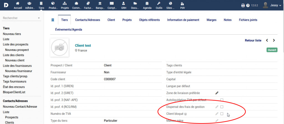This screenshot has height=124, width=284.
Task: Toggle Client bloqué checkbox
Action: [x=222, y=114]
